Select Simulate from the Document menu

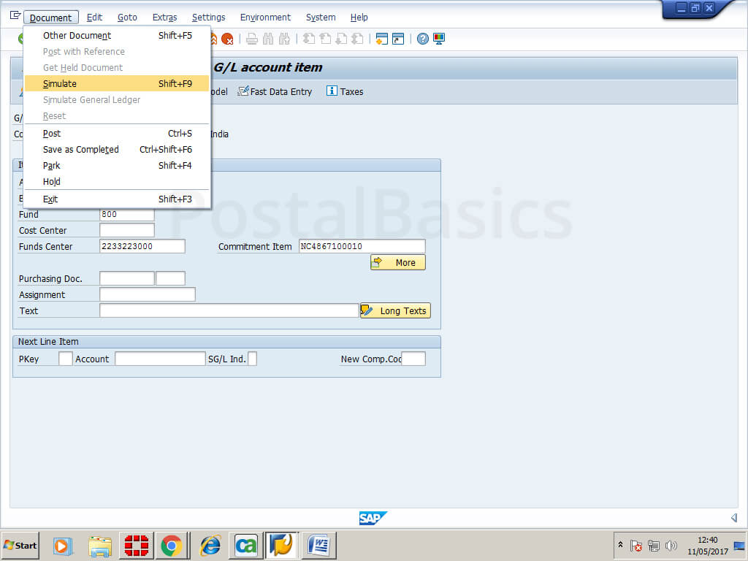point(60,84)
